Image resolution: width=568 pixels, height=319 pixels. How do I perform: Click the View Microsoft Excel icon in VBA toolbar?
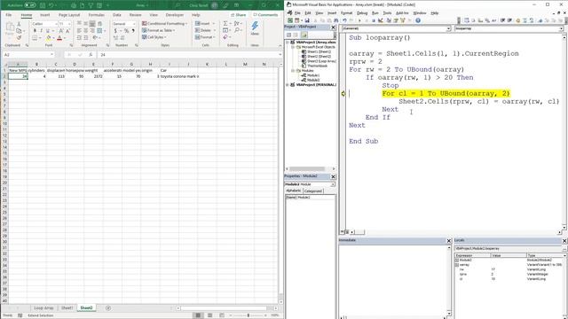coord(290,20)
